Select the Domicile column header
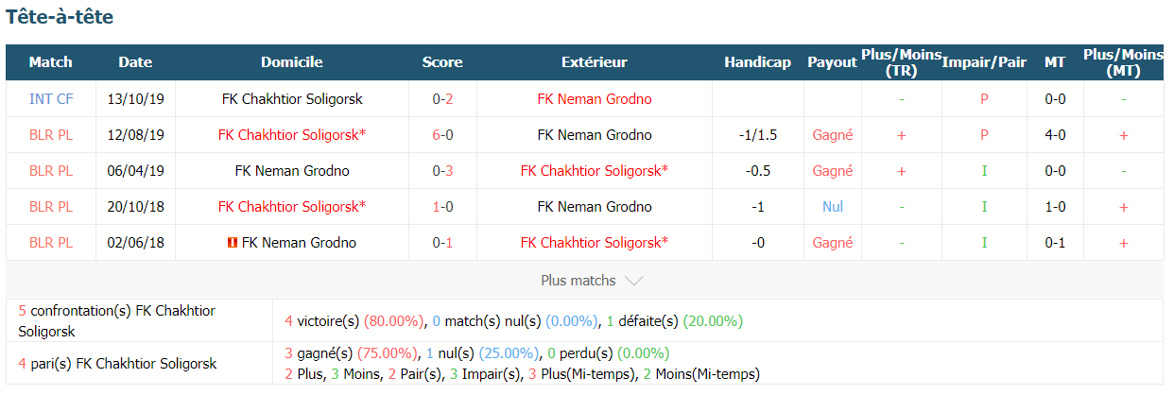 point(292,62)
